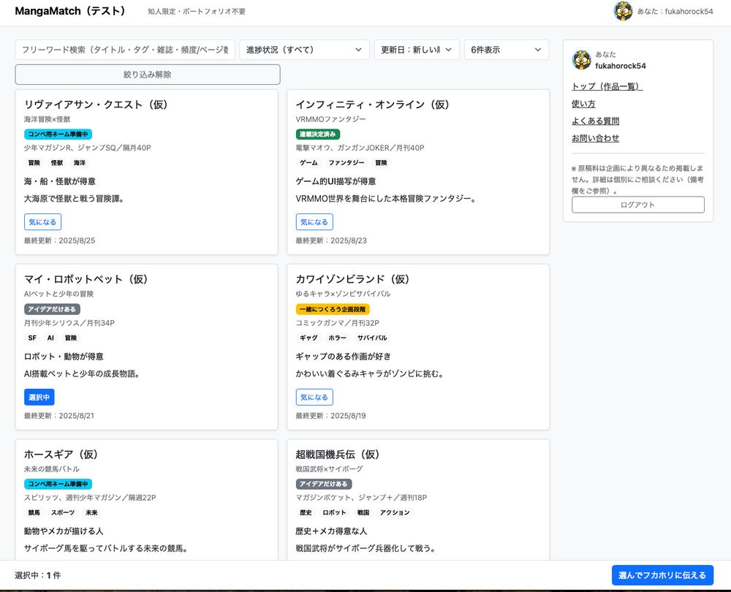Click the 超戦国機兵伝（仮）title
The image size is (731, 592).
pos(338,454)
